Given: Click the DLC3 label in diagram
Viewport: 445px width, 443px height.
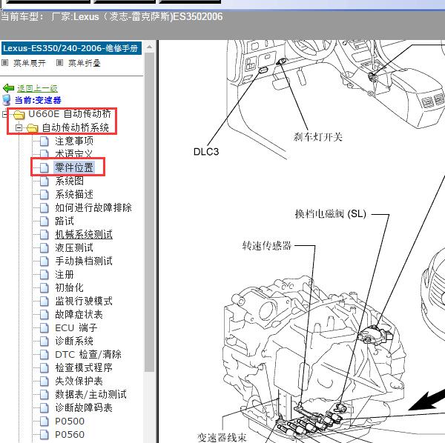Looking at the screenshot, I should click(x=206, y=152).
